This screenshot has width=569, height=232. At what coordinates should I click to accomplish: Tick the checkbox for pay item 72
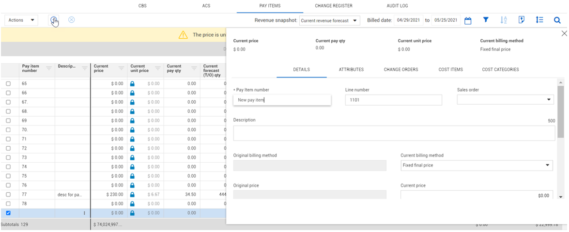(x=8, y=148)
